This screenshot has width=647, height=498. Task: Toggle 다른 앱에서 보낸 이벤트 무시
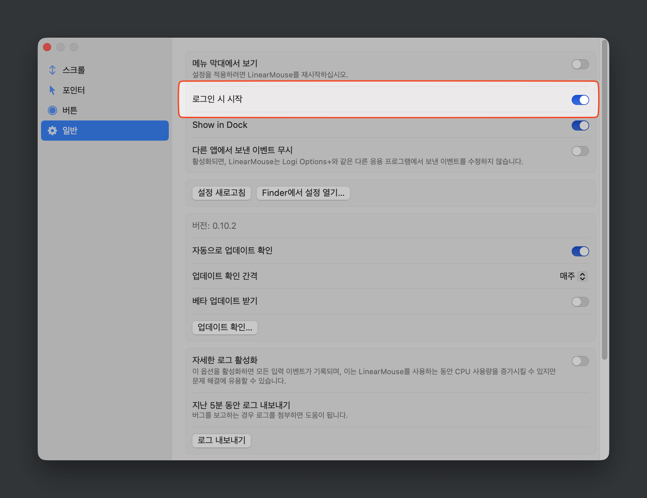580,151
